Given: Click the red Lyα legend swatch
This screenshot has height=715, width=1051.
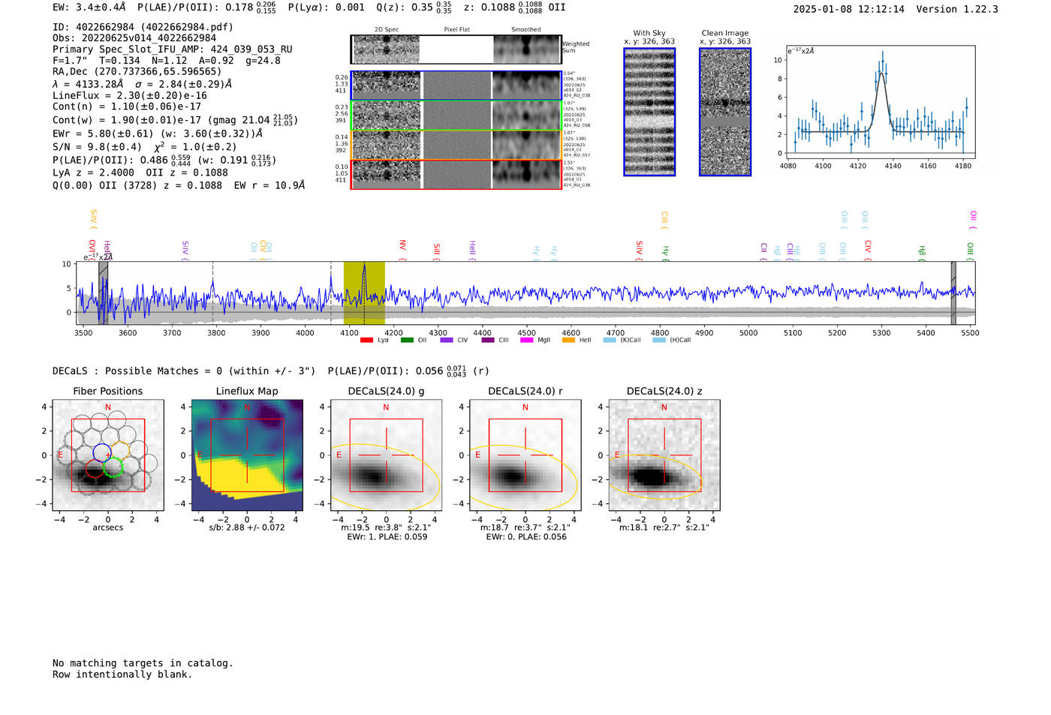Looking at the screenshot, I should point(366,340).
